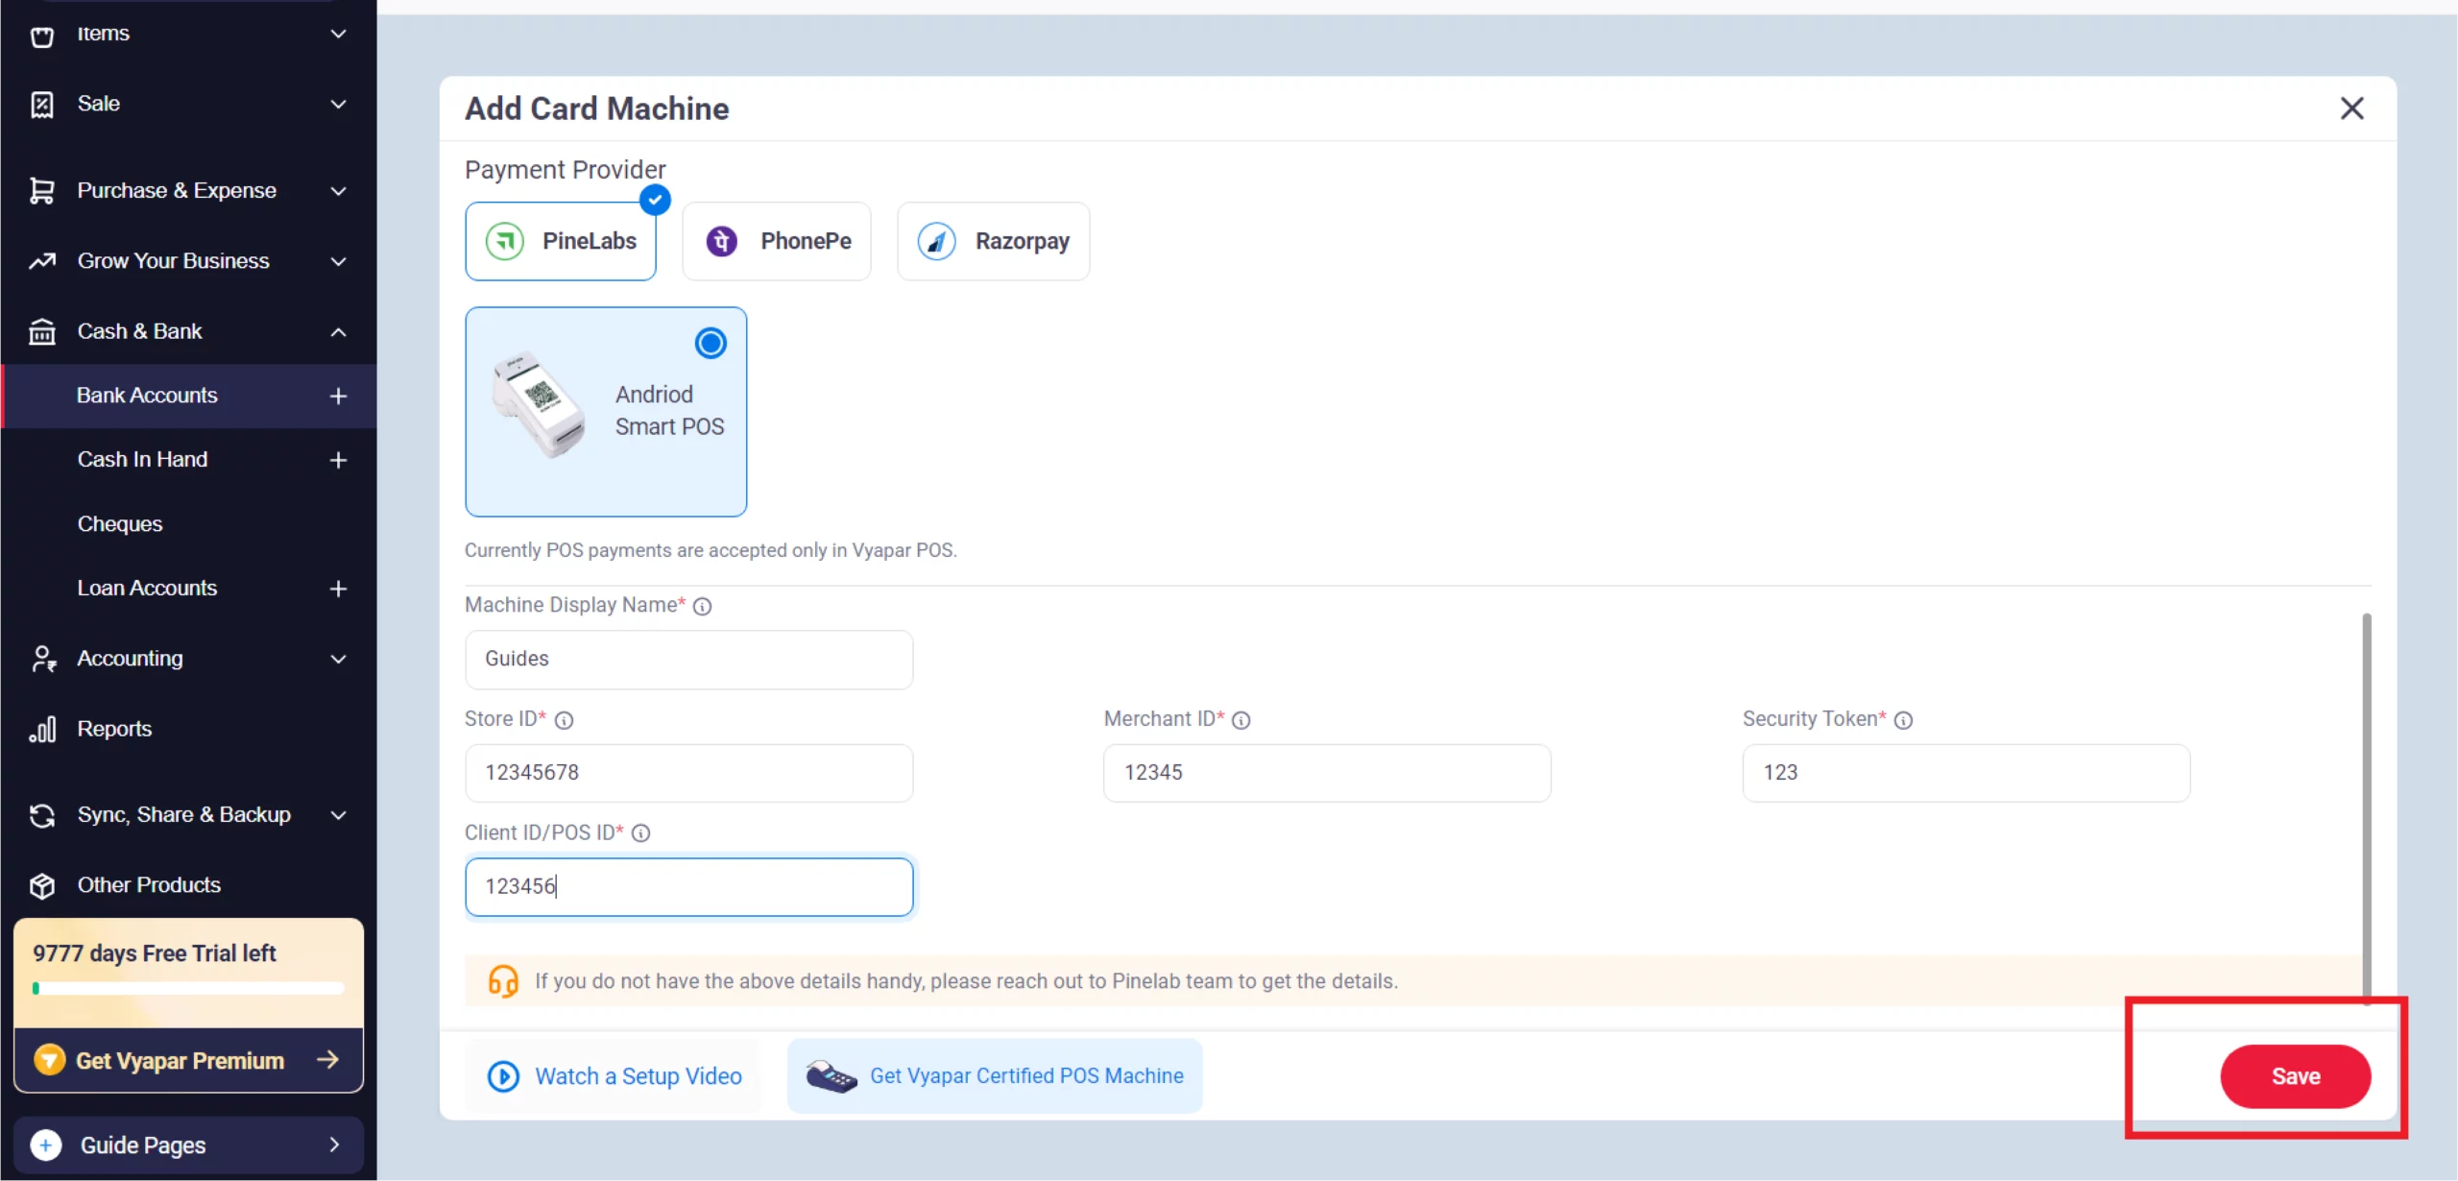This screenshot has height=1181, width=2458.
Task: Save the card machine details
Action: 2295,1076
